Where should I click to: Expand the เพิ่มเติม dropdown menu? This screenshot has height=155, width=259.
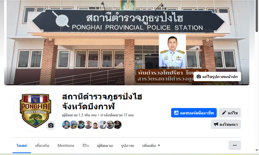151,146
